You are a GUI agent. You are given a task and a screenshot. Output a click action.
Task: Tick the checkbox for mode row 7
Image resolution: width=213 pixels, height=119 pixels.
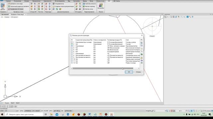point(72,54)
